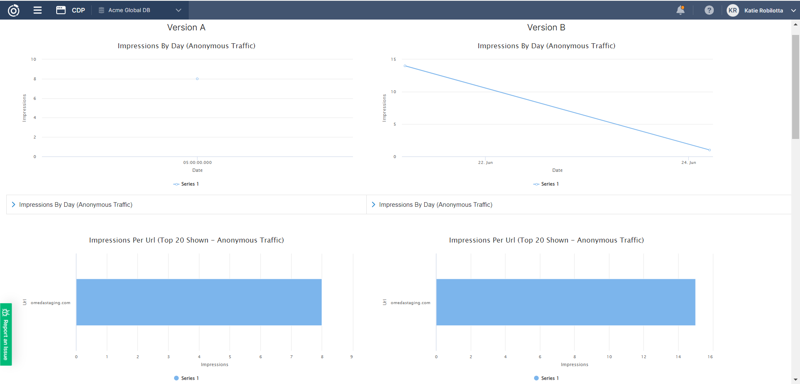Screen dimensions: 800x384
Task: Click the KR user avatar
Action: pyautogui.click(x=732, y=10)
